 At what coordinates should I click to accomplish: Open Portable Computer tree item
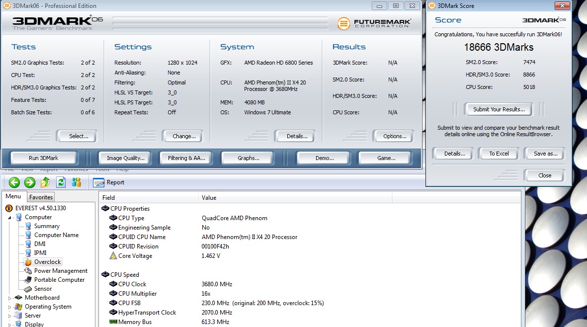pos(55,280)
